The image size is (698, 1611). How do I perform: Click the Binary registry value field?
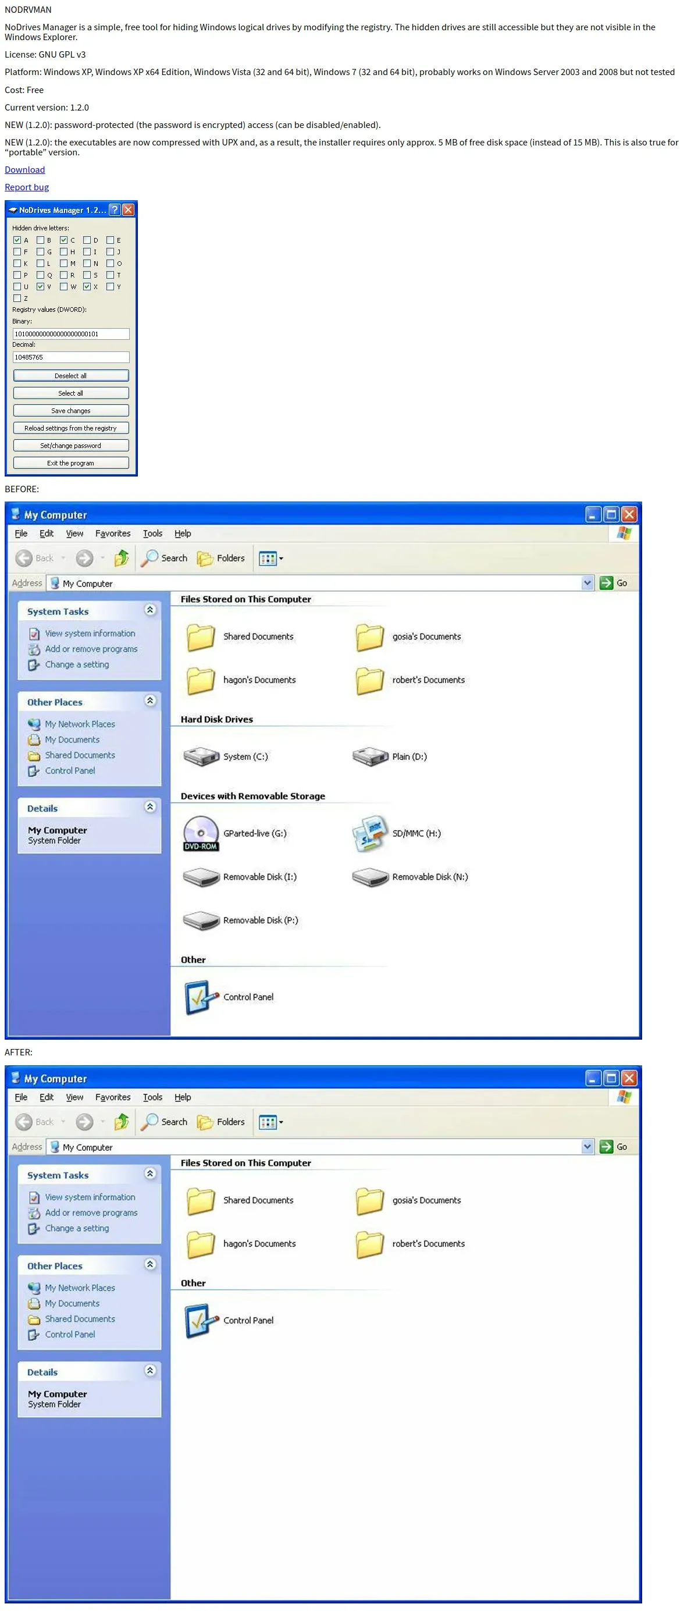coord(71,334)
